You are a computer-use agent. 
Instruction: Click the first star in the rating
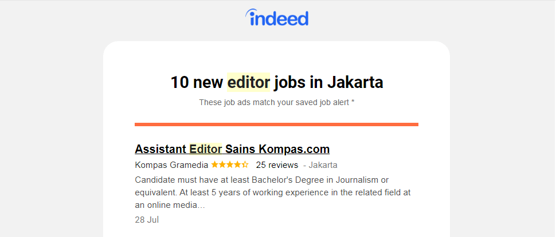[x=214, y=165]
